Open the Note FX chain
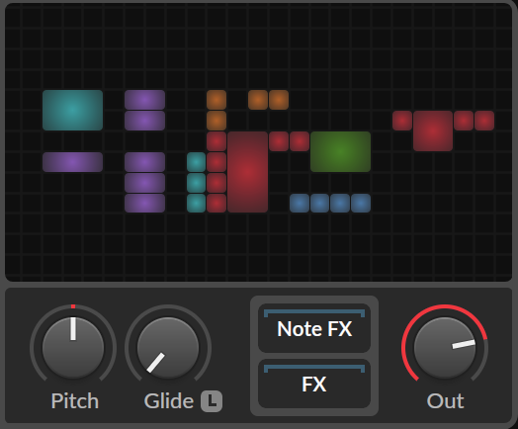Screen dimensions: 518x429 pos(314,328)
